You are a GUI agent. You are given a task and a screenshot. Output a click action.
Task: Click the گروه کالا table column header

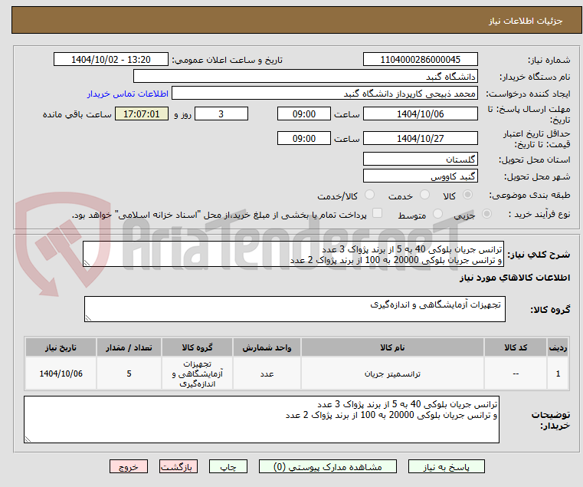(x=197, y=347)
